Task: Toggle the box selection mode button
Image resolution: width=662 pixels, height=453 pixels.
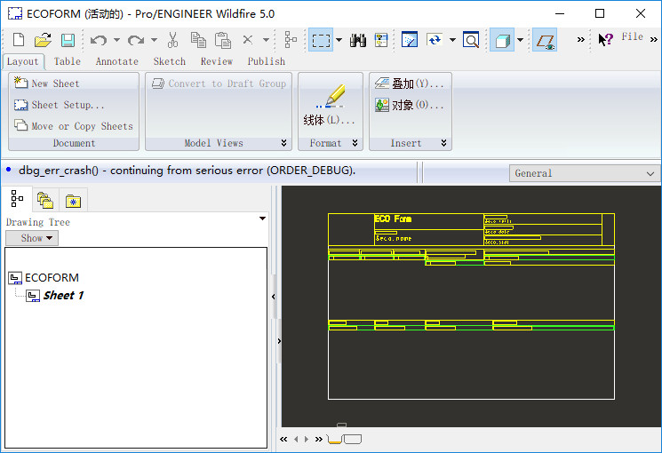Action: pos(320,40)
